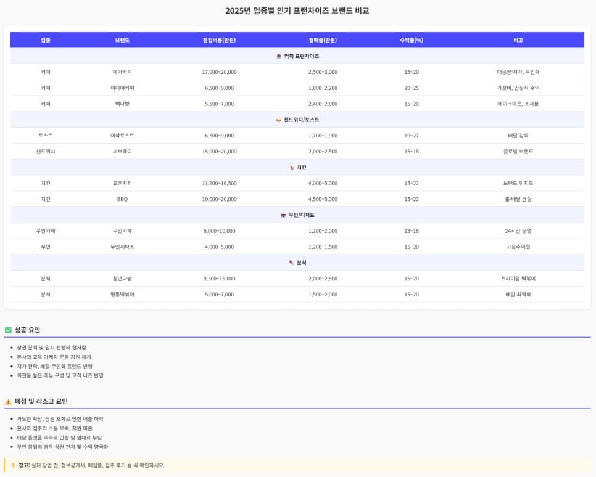
Task: Click bullet 과도한 확장, 상권 포화로 인한 매출 하락
Action: [60, 419]
